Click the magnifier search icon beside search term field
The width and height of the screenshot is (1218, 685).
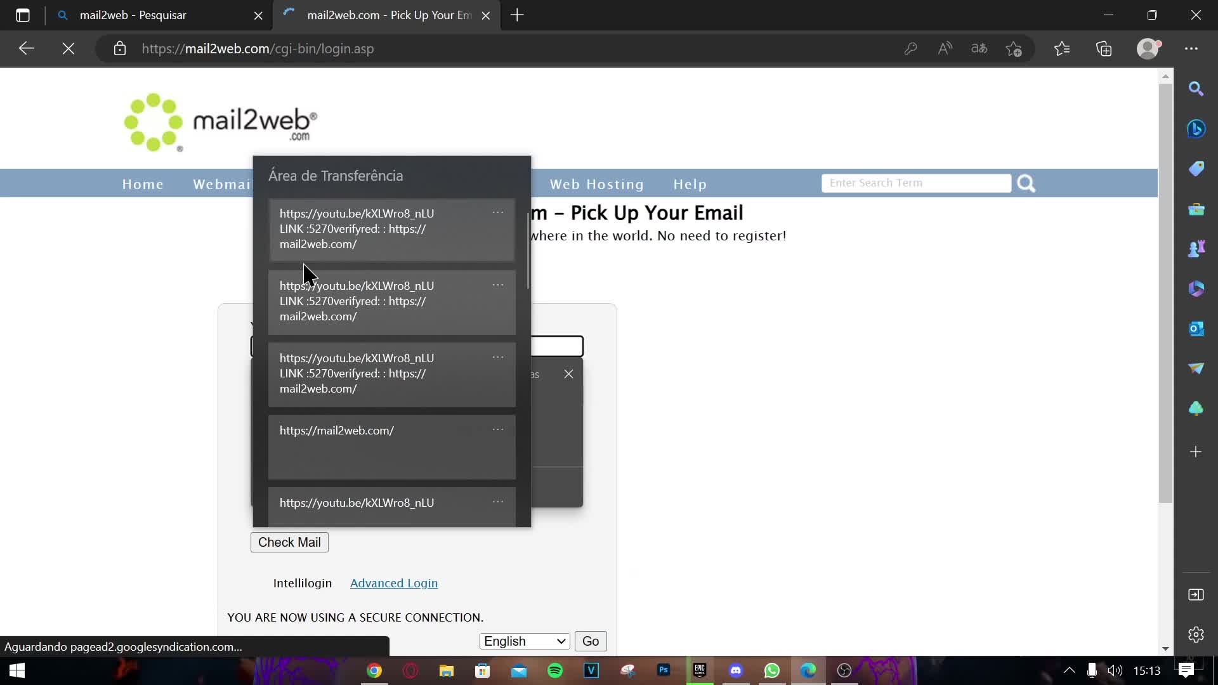point(1026,184)
